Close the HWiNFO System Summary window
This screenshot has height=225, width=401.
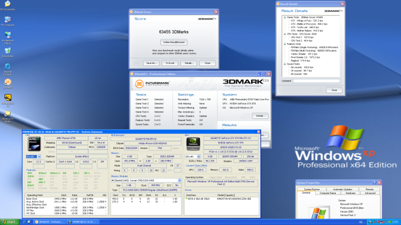coord(259,132)
